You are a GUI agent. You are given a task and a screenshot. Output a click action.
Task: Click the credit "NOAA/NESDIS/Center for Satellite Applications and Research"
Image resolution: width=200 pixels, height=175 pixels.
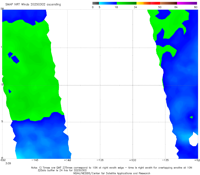click(x=112, y=173)
